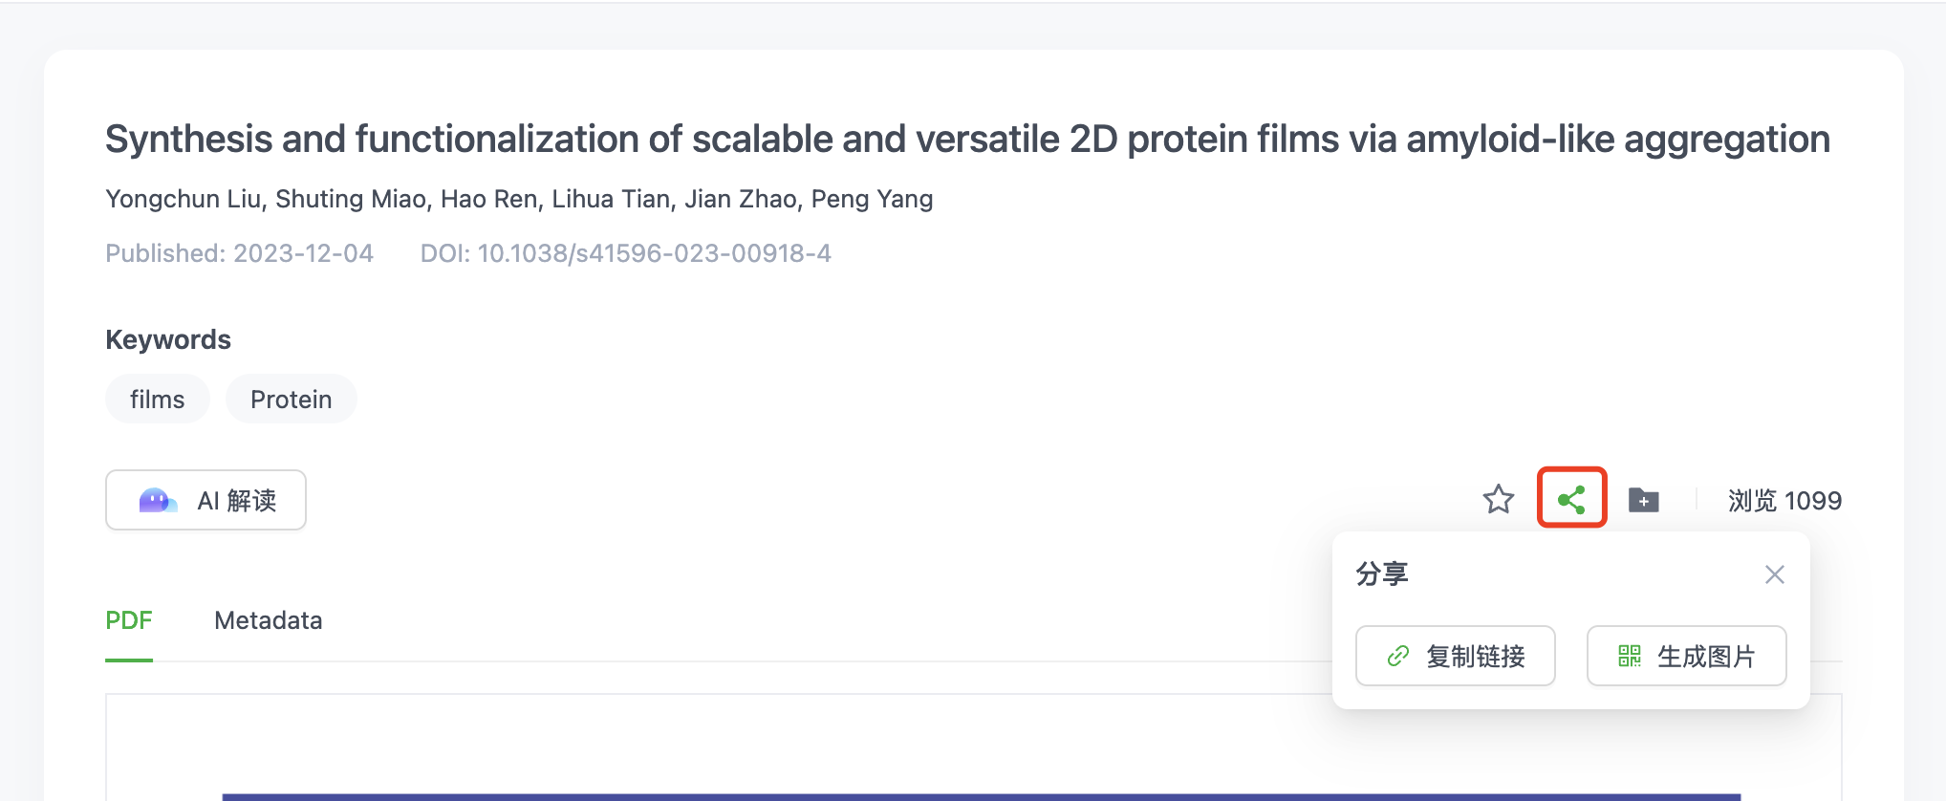
Task: Select the Protein keyword tag
Action: coord(291,400)
